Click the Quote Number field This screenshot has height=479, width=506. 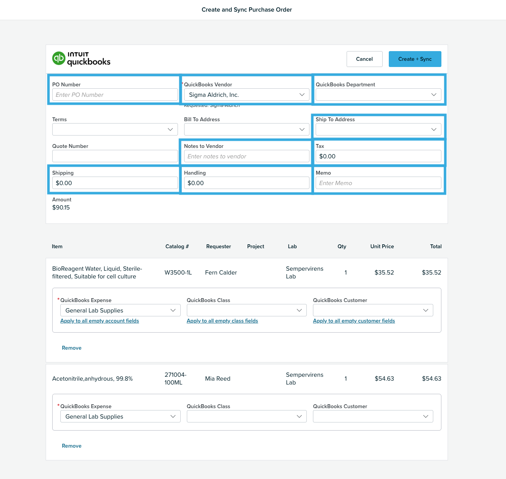115,156
